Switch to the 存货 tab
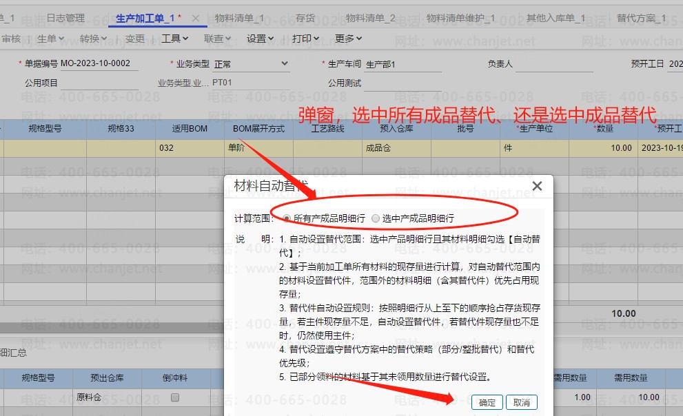 (x=305, y=18)
